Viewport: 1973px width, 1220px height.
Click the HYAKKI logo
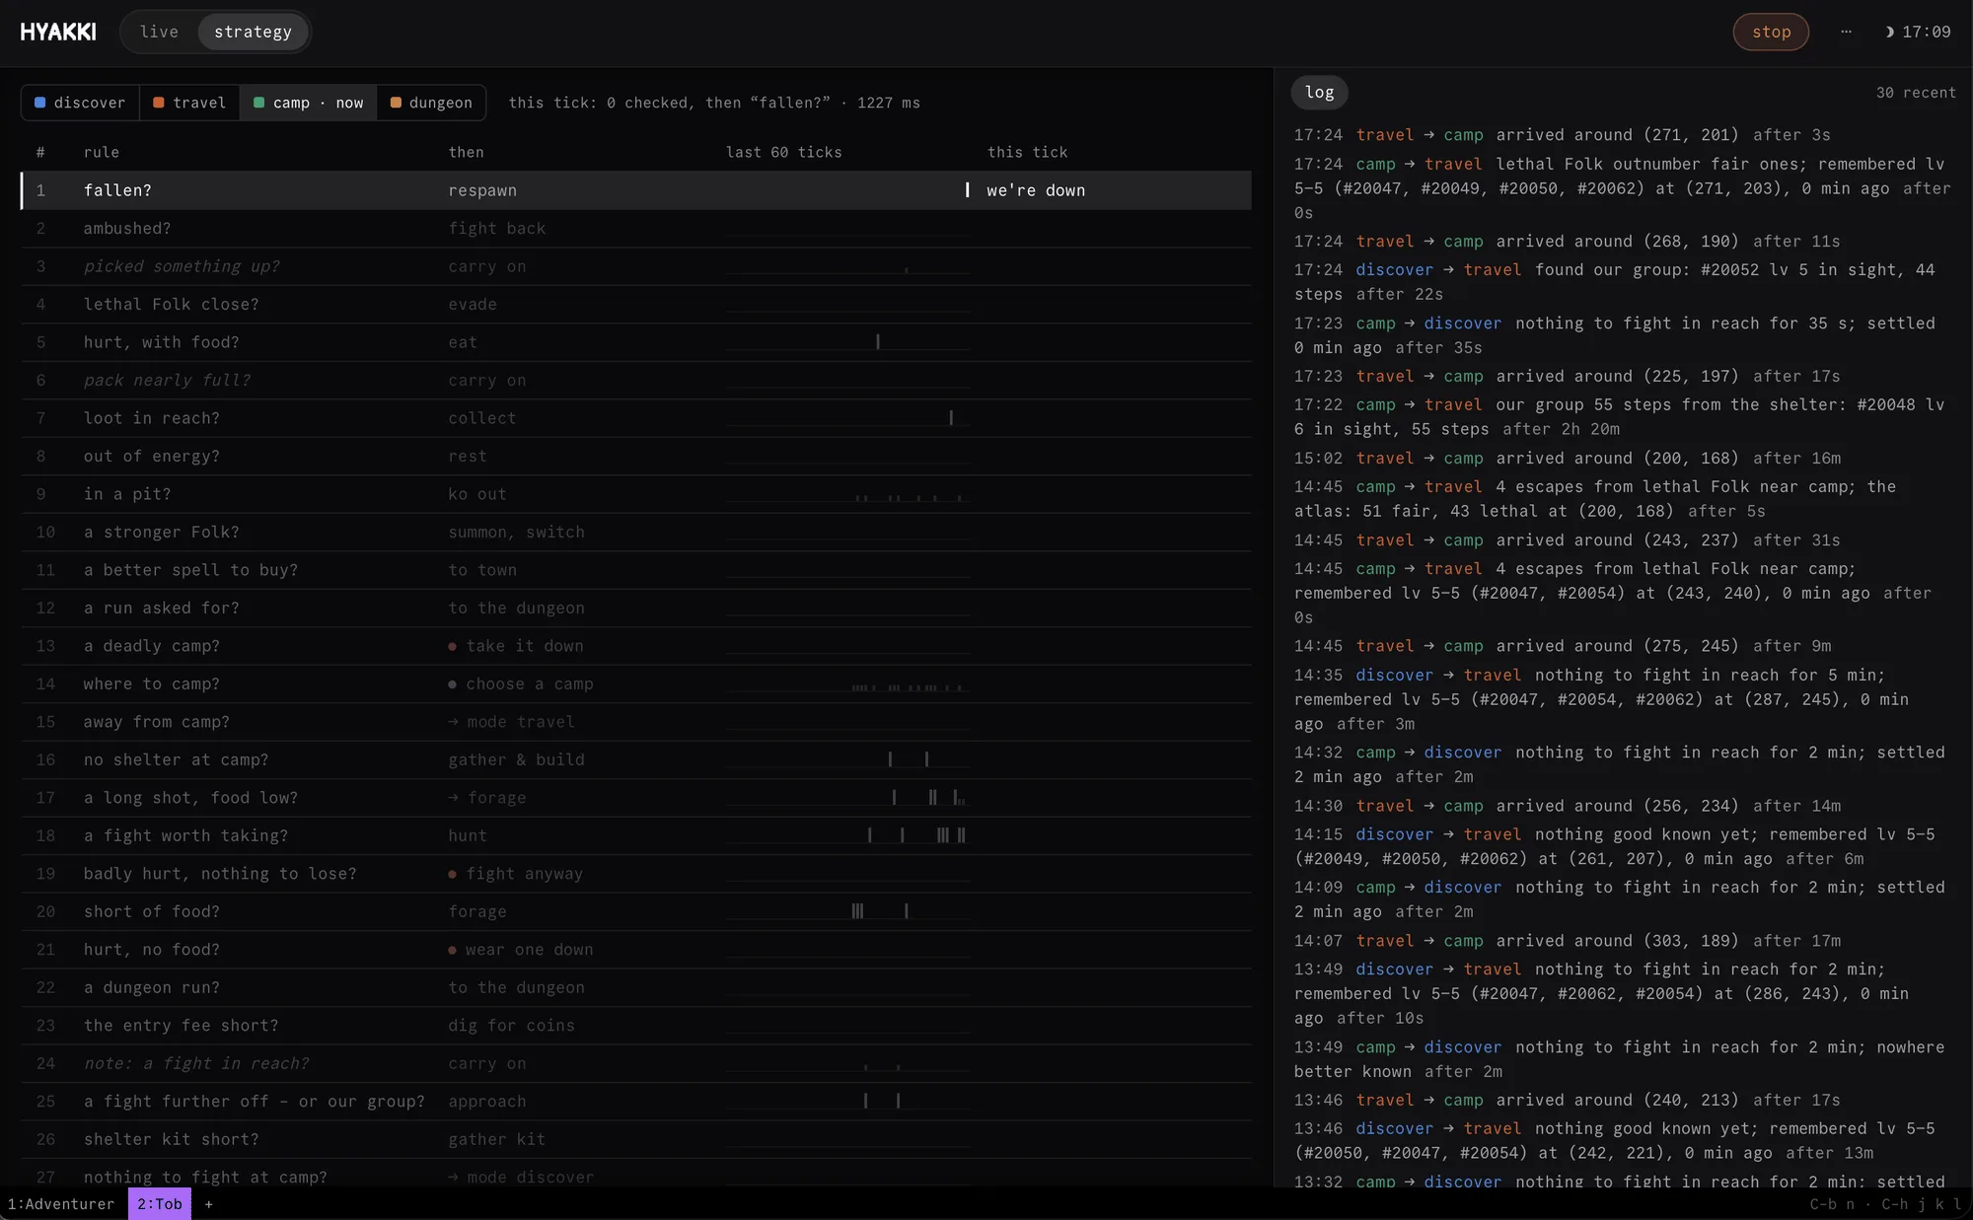click(x=58, y=32)
